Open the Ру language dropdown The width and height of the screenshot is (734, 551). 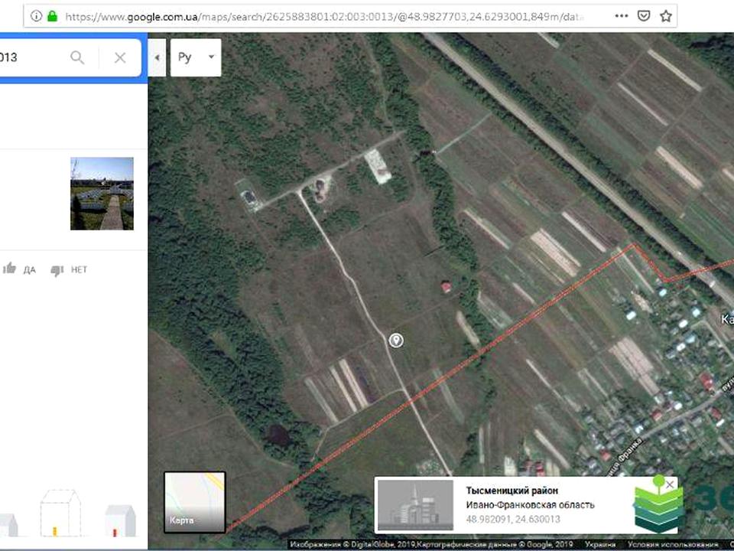click(x=196, y=57)
